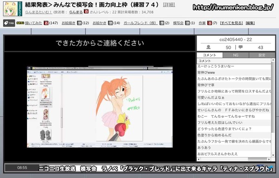Screen dimensions: 279x178
Task: Open the [詳細] details link
Action: coord(169,5)
